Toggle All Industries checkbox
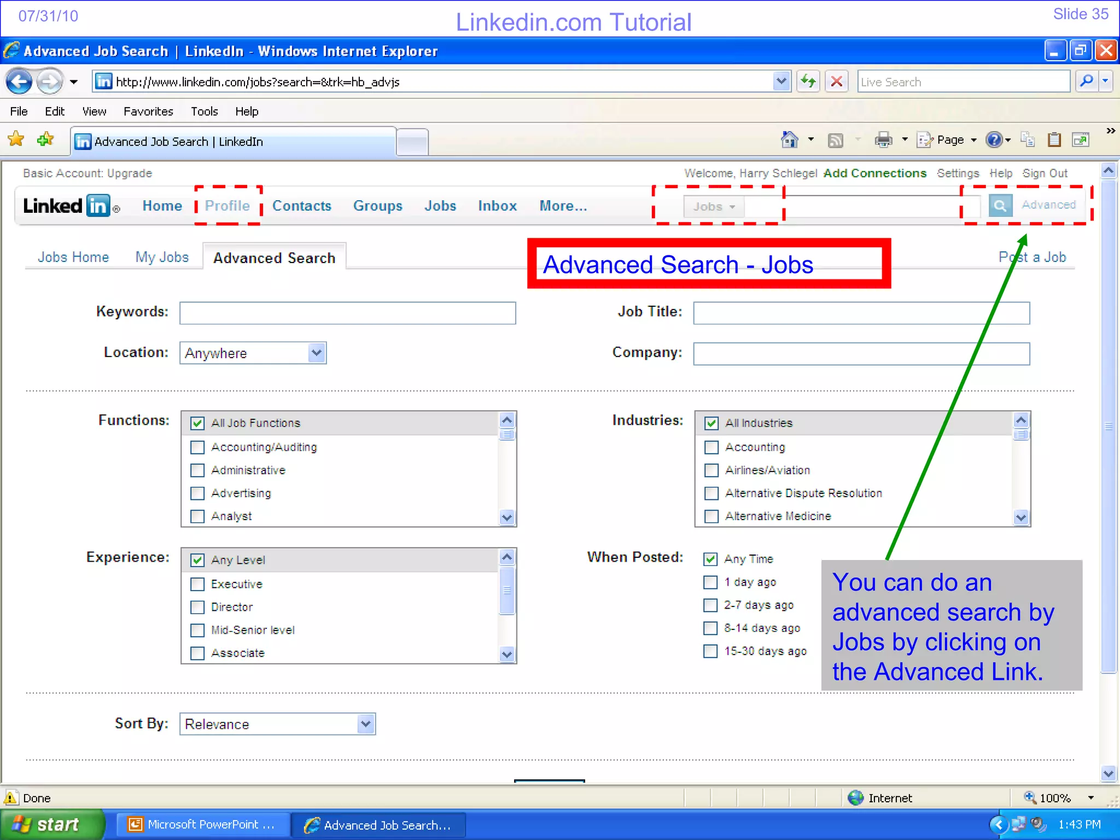This screenshot has width=1120, height=840. [x=711, y=423]
